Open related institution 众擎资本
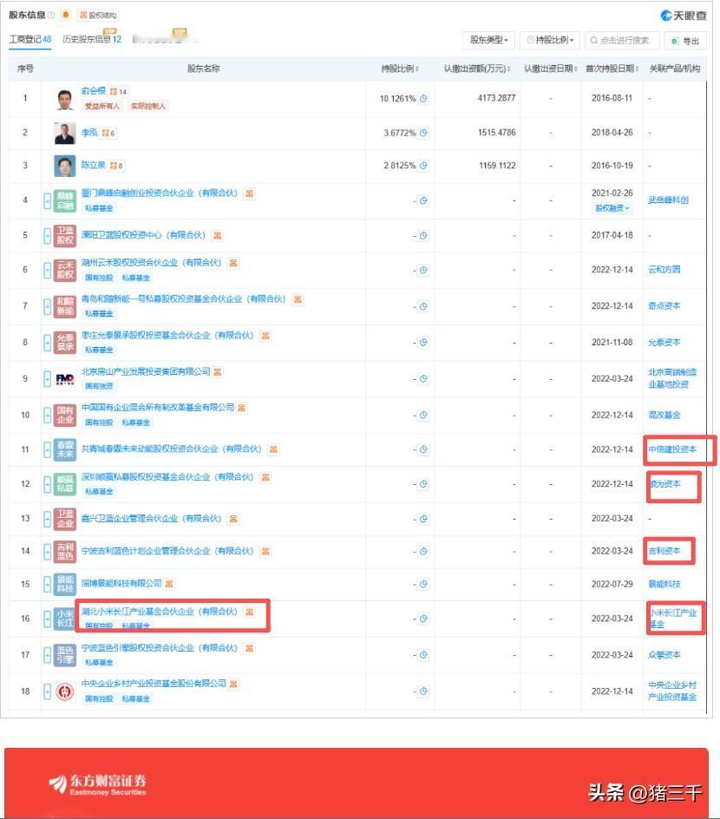Viewport: 720px width, 819px height. pos(664,655)
